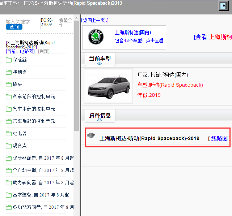Viewport: 232px width, 216px height.
Task: Click the Rapid Spaceback car thumbnail
Action: (x=109, y=86)
